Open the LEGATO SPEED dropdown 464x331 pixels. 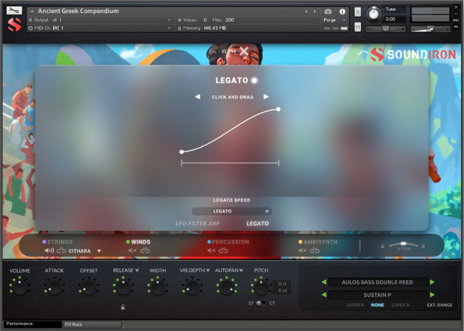[x=231, y=211]
